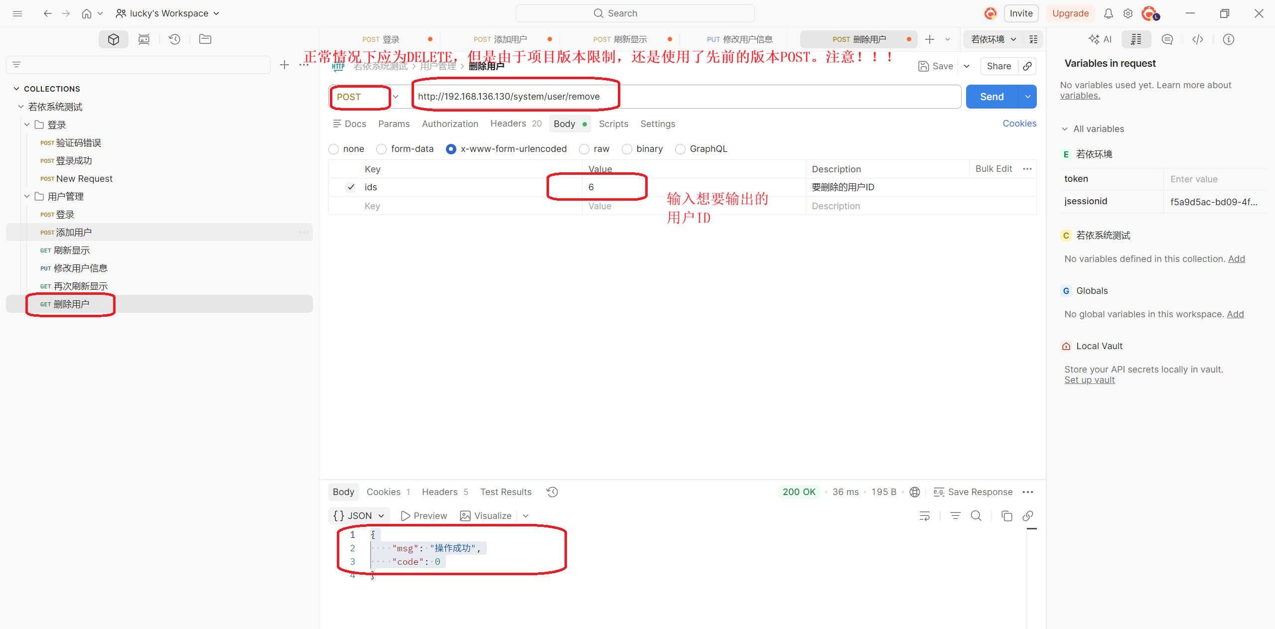Collapse the 登录 folder
This screenshot has height=629, width=1275.
pyautogui.click(x=27, y=125)
